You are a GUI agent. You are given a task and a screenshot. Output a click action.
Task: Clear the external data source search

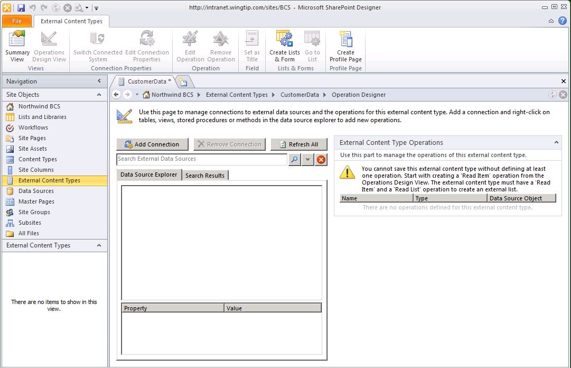321,159
